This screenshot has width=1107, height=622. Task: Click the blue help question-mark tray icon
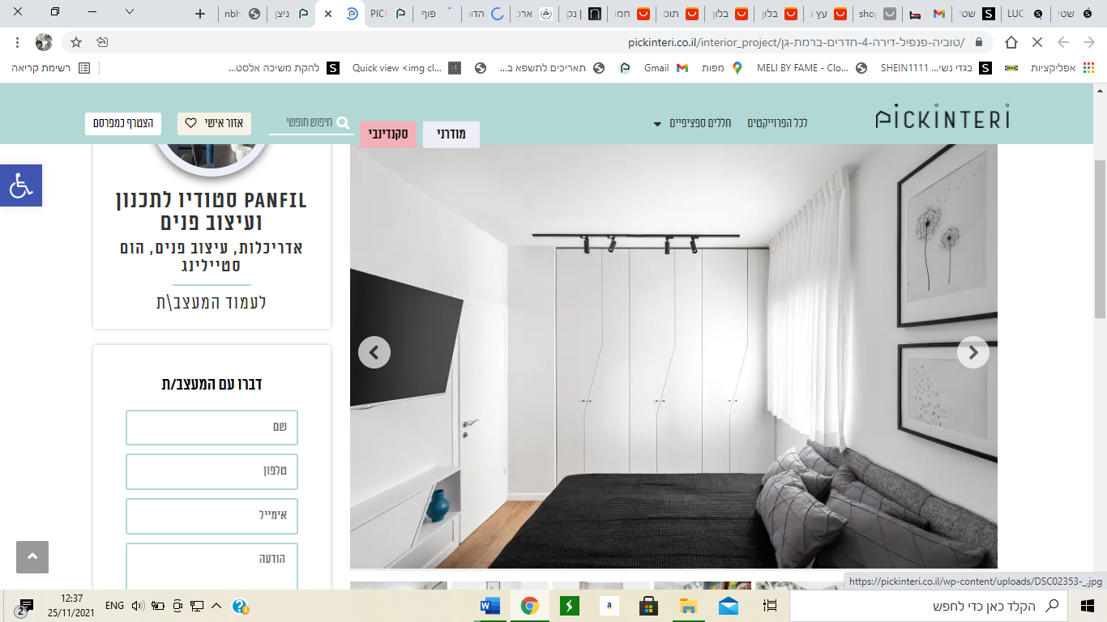coord(240,606)
